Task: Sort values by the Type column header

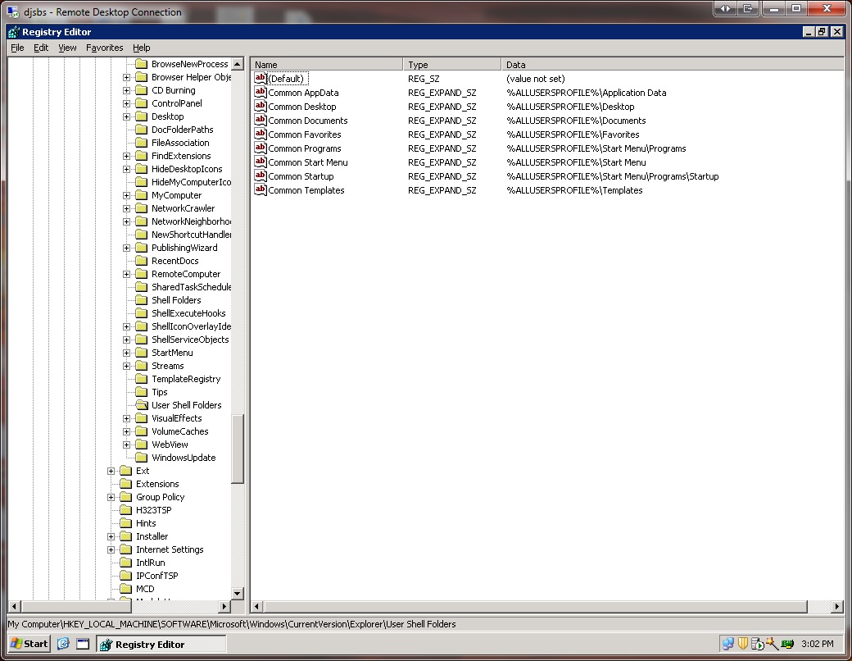Action: click(x=452, y=64)
